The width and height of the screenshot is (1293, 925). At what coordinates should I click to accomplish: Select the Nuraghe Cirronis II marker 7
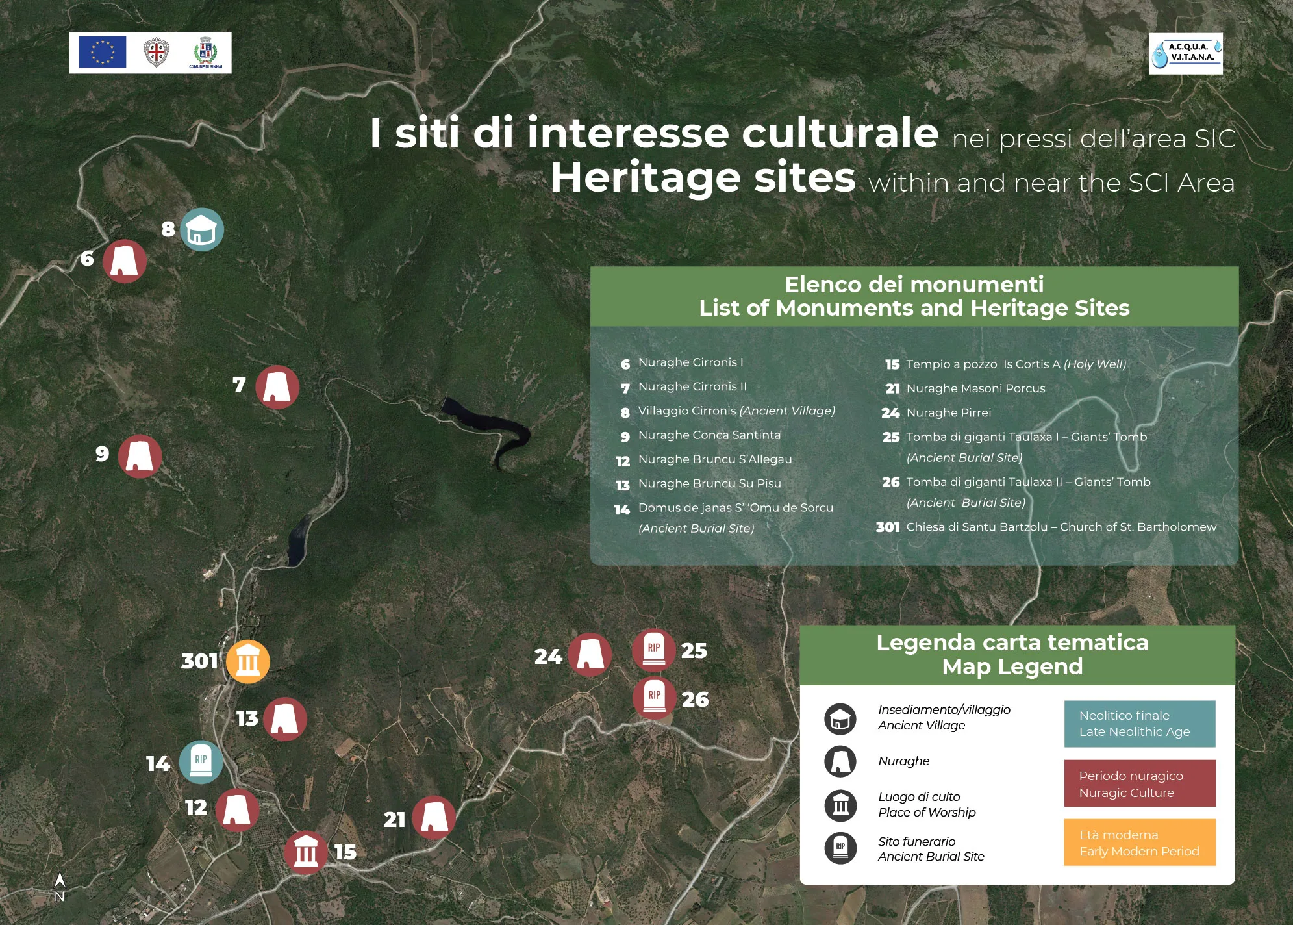click(277, 387)
